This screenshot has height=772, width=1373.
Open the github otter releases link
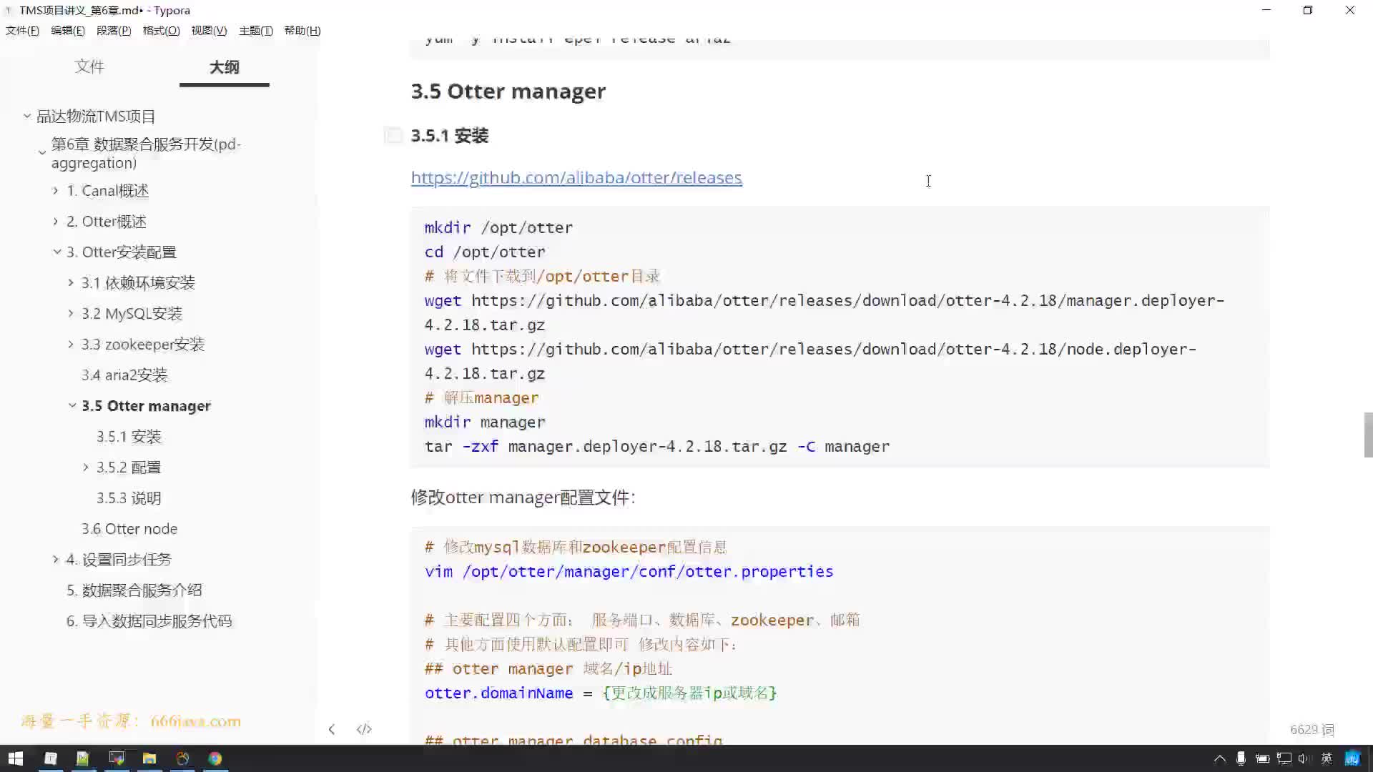576,177
